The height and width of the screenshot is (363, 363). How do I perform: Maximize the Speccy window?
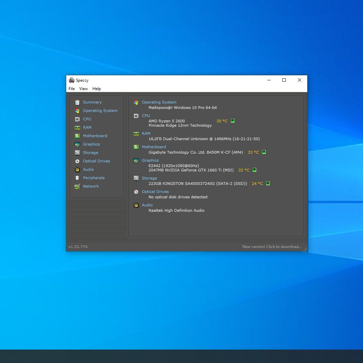(284, 80)
